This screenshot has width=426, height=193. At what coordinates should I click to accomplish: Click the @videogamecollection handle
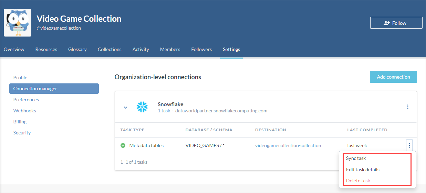(59, 28)
